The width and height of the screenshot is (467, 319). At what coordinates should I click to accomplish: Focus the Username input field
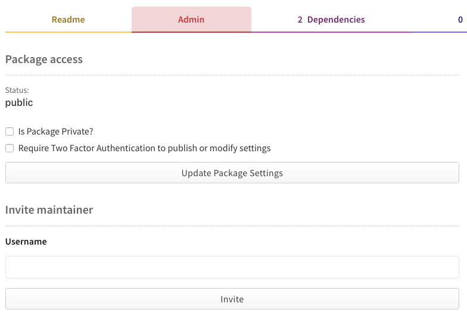[232, 267]
